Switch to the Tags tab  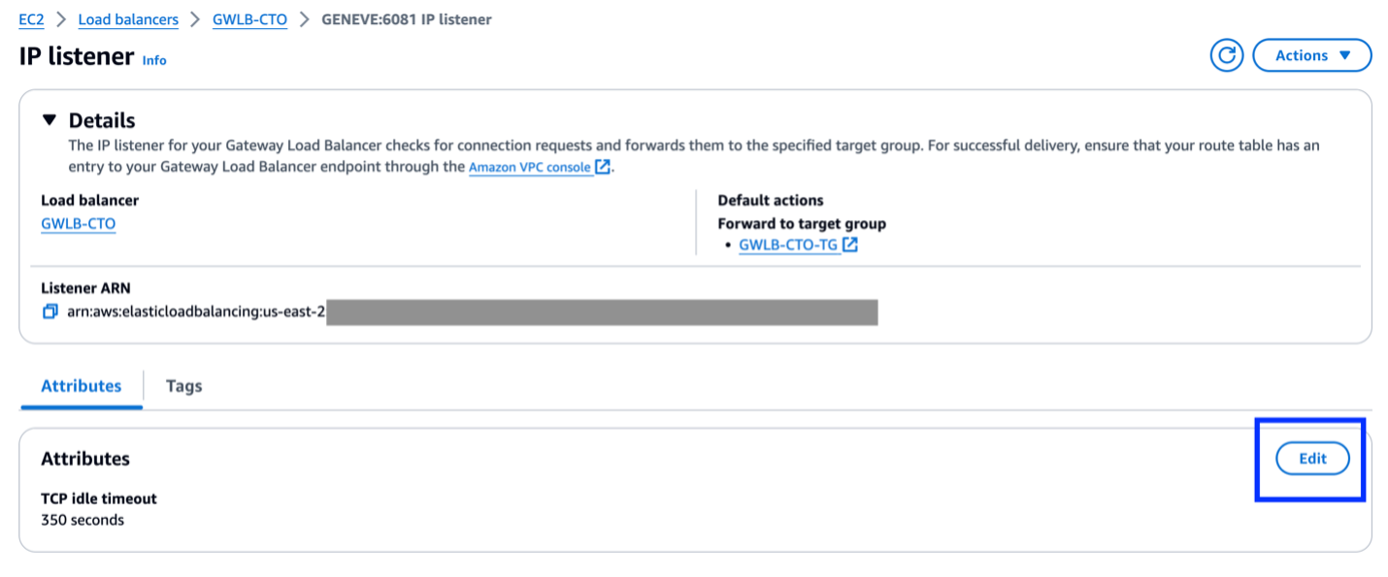(x=183, y=385)
